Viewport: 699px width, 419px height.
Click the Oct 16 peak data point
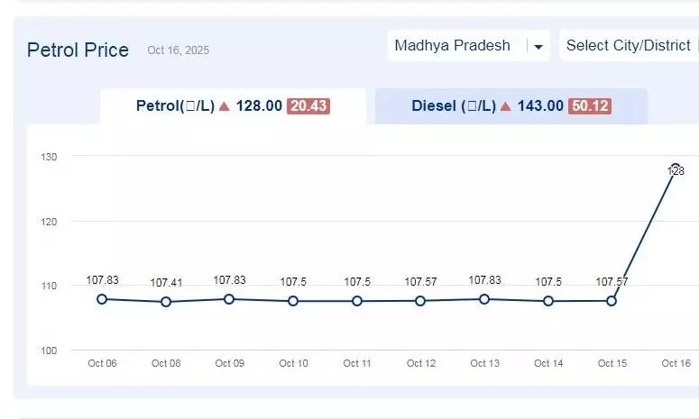click(676, 169)
